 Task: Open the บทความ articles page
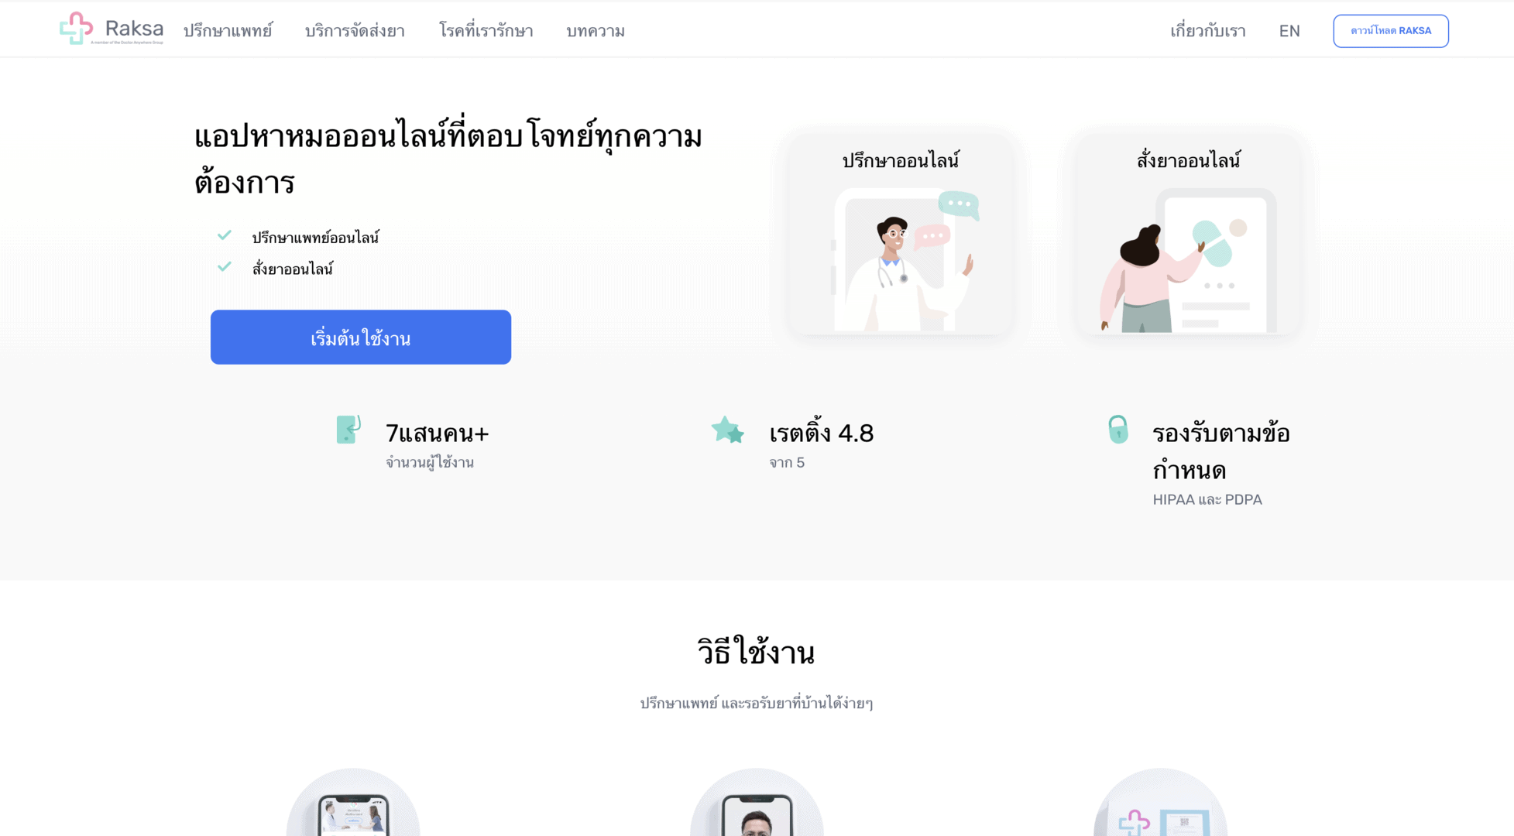coord(596,31)
